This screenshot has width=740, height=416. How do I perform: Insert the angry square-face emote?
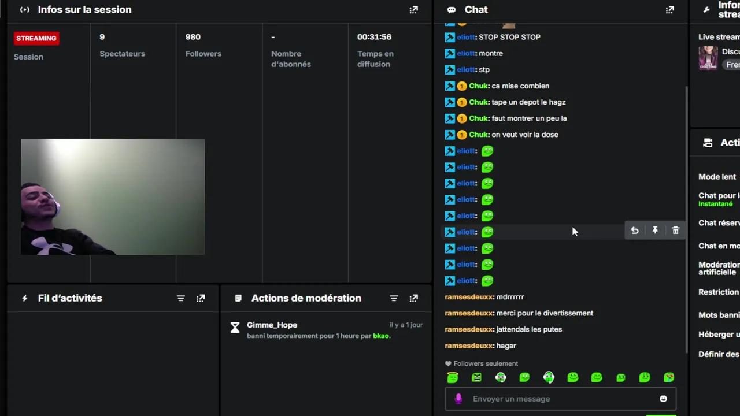coord(476,377)
